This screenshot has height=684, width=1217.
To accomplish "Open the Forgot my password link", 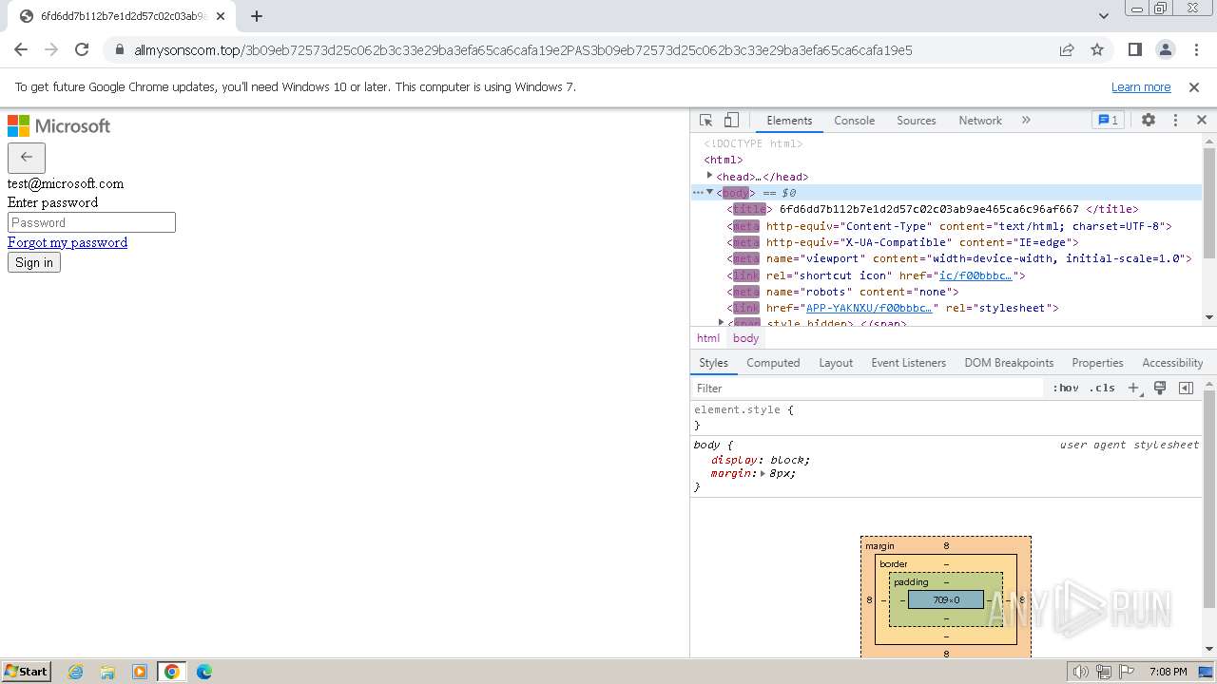I will coord(68,242).
